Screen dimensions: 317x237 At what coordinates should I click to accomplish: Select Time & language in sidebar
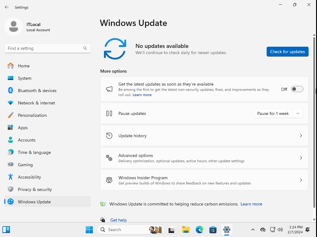pyautogui.click(x=48, y=152)
